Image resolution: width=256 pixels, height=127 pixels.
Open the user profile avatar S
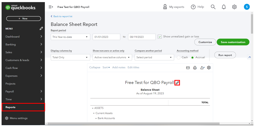coord(247,7)
